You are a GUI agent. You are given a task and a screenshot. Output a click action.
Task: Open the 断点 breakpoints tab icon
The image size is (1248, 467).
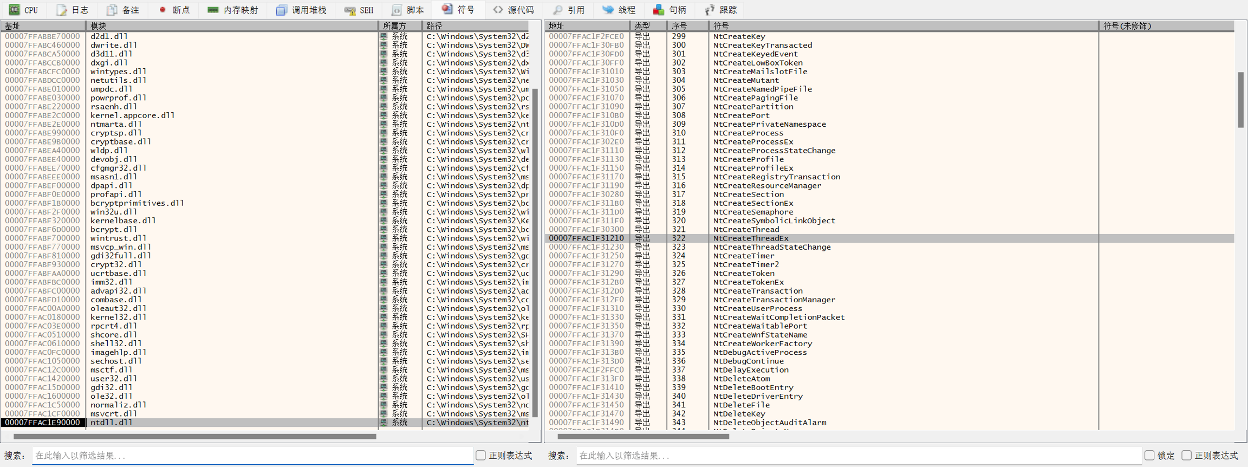(x=162, y=10)
